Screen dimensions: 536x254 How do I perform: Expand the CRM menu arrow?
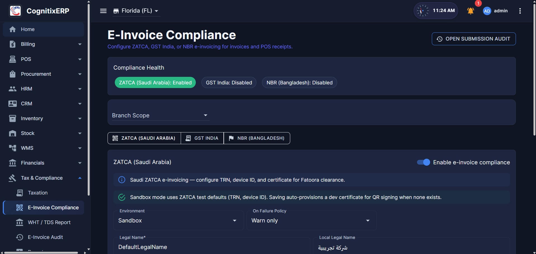point(80,104)
